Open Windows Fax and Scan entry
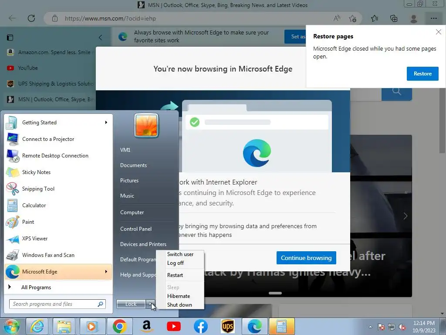Viewport: 446px width, 335px height. coord(58,255)
